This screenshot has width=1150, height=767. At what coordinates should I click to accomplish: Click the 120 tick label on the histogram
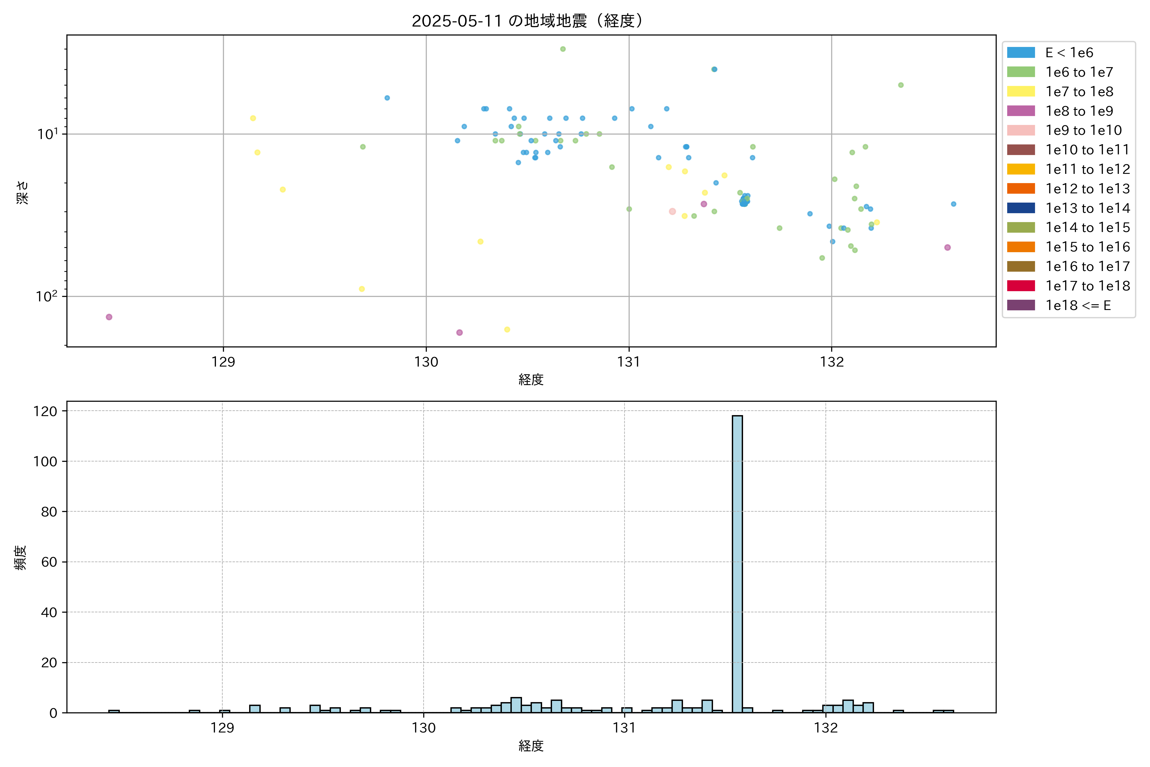click(45, 411)
